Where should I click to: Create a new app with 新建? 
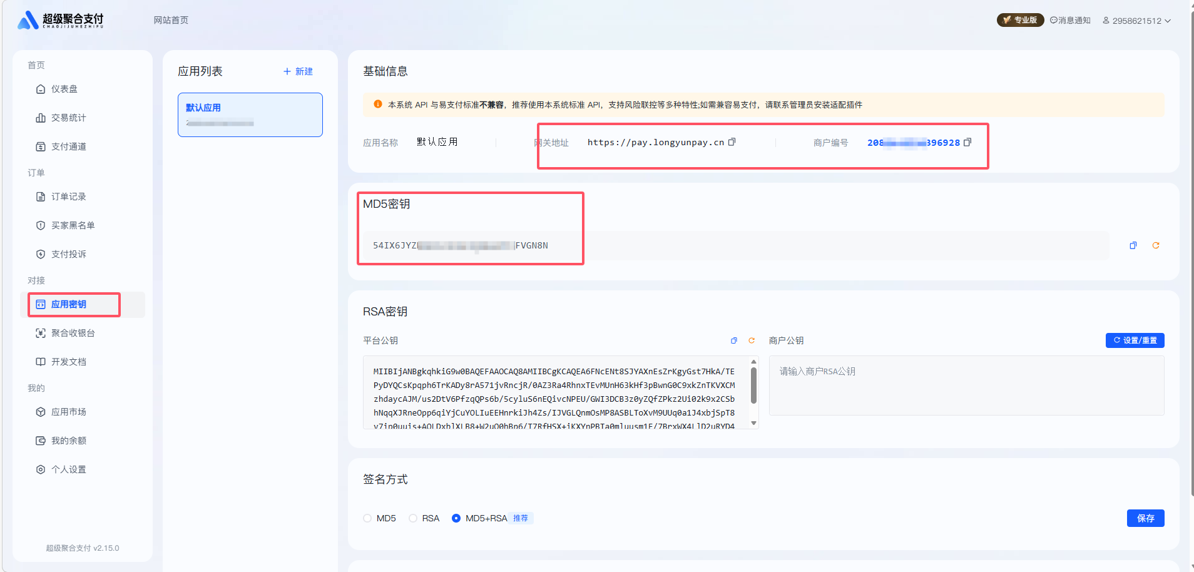coord(298,71)
